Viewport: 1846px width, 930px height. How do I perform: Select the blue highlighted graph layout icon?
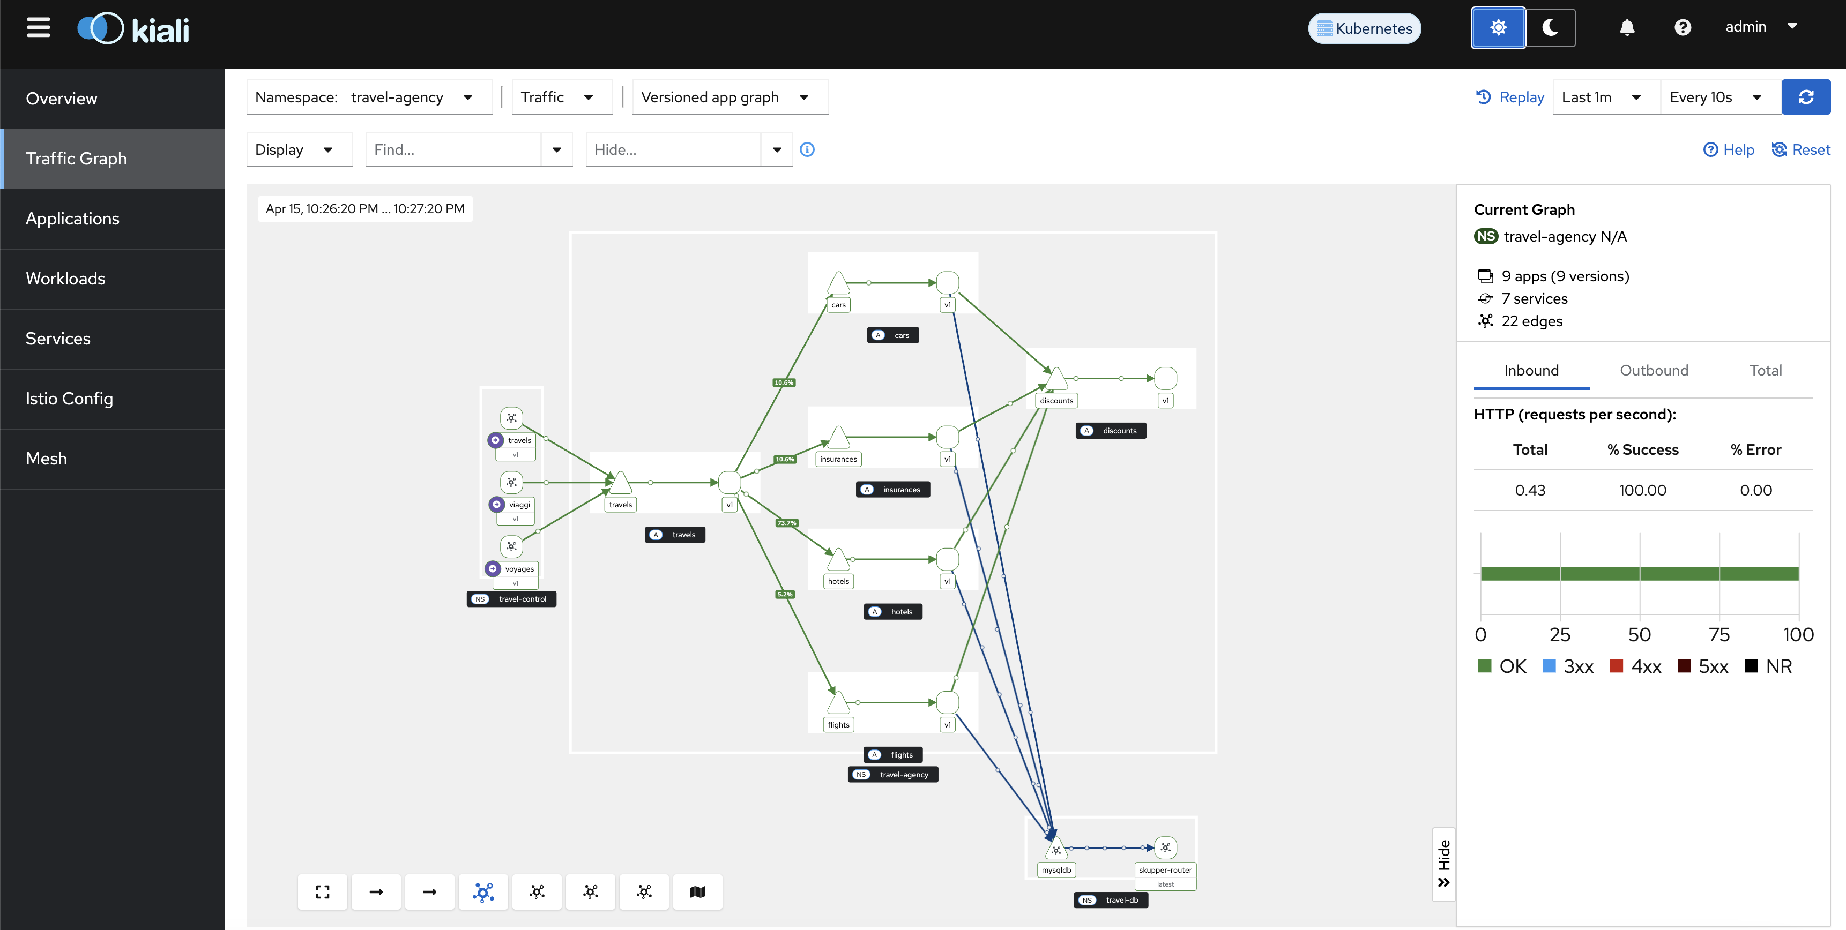483,891
